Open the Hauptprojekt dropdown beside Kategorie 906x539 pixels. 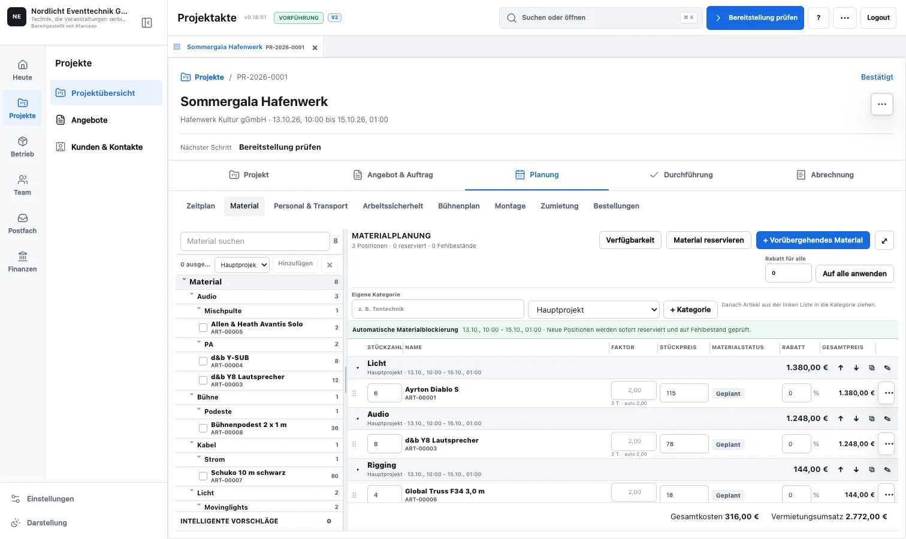tap(594, 310)
